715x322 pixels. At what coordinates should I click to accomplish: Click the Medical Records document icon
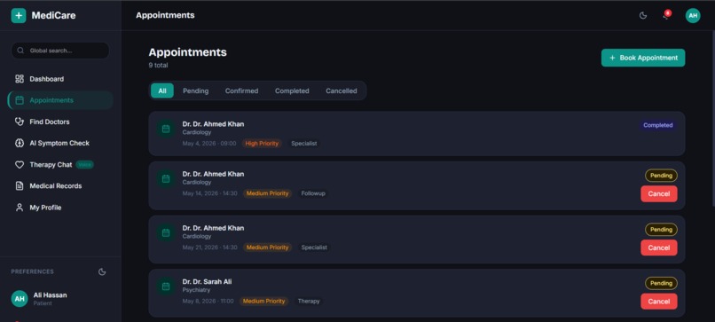(x=20, y=186)
